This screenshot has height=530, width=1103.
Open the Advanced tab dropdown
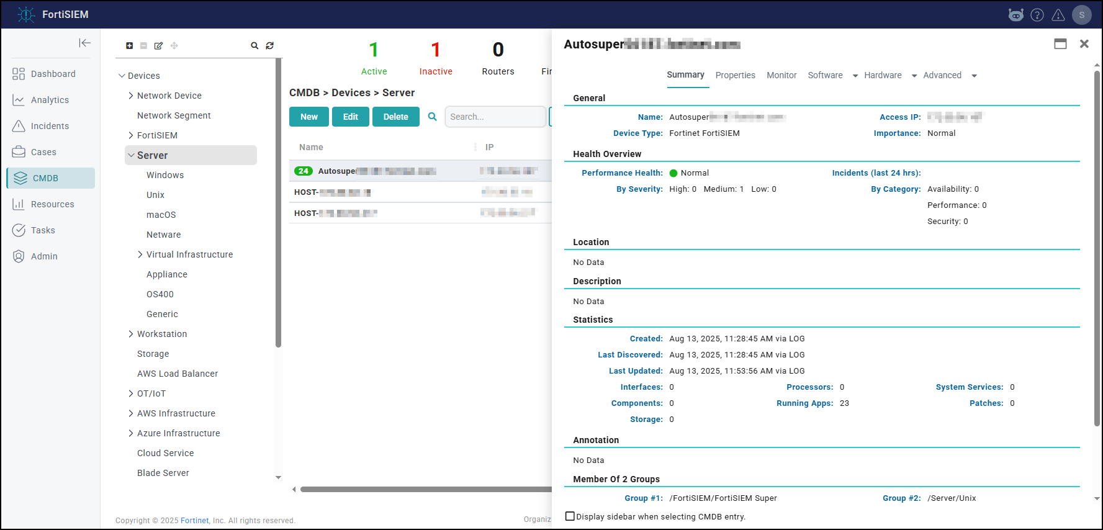coord(975,76)
